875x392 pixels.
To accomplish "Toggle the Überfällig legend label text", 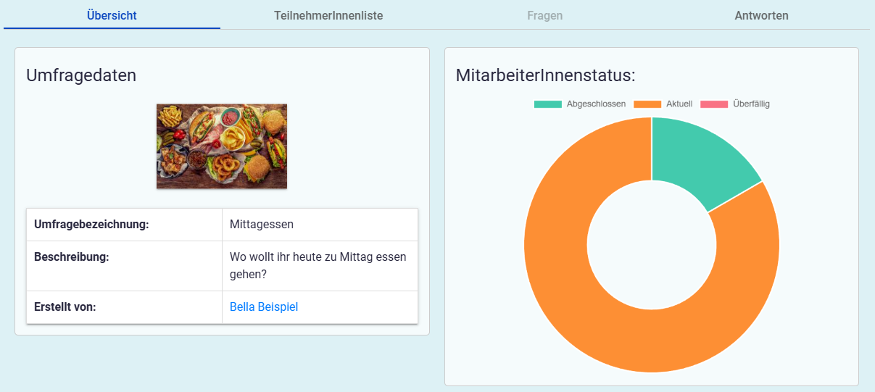I will coord(751,104).
